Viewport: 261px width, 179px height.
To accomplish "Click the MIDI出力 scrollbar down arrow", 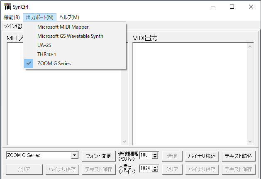I will (x=250, y=142).
